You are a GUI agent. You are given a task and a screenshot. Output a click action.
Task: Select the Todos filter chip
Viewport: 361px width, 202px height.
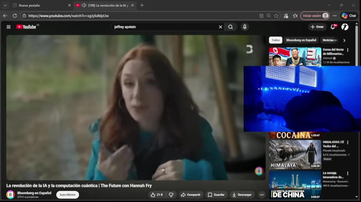[x=276, y=40]
